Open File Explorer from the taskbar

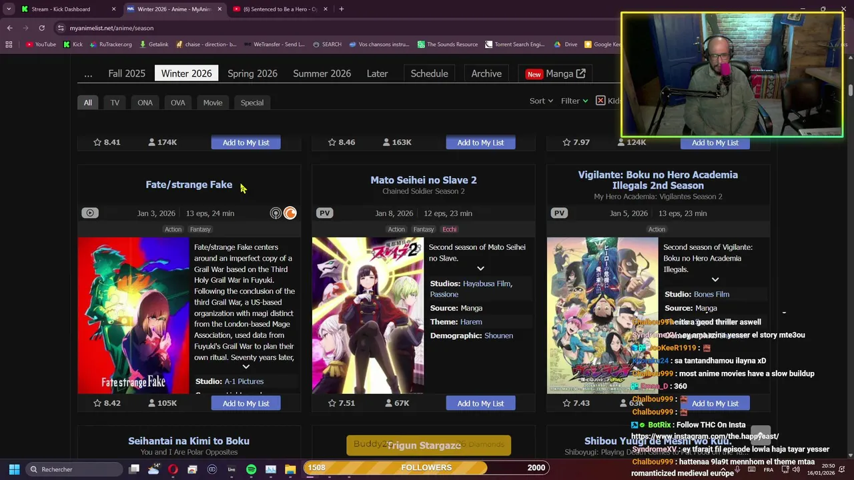[x=290, y=469]
